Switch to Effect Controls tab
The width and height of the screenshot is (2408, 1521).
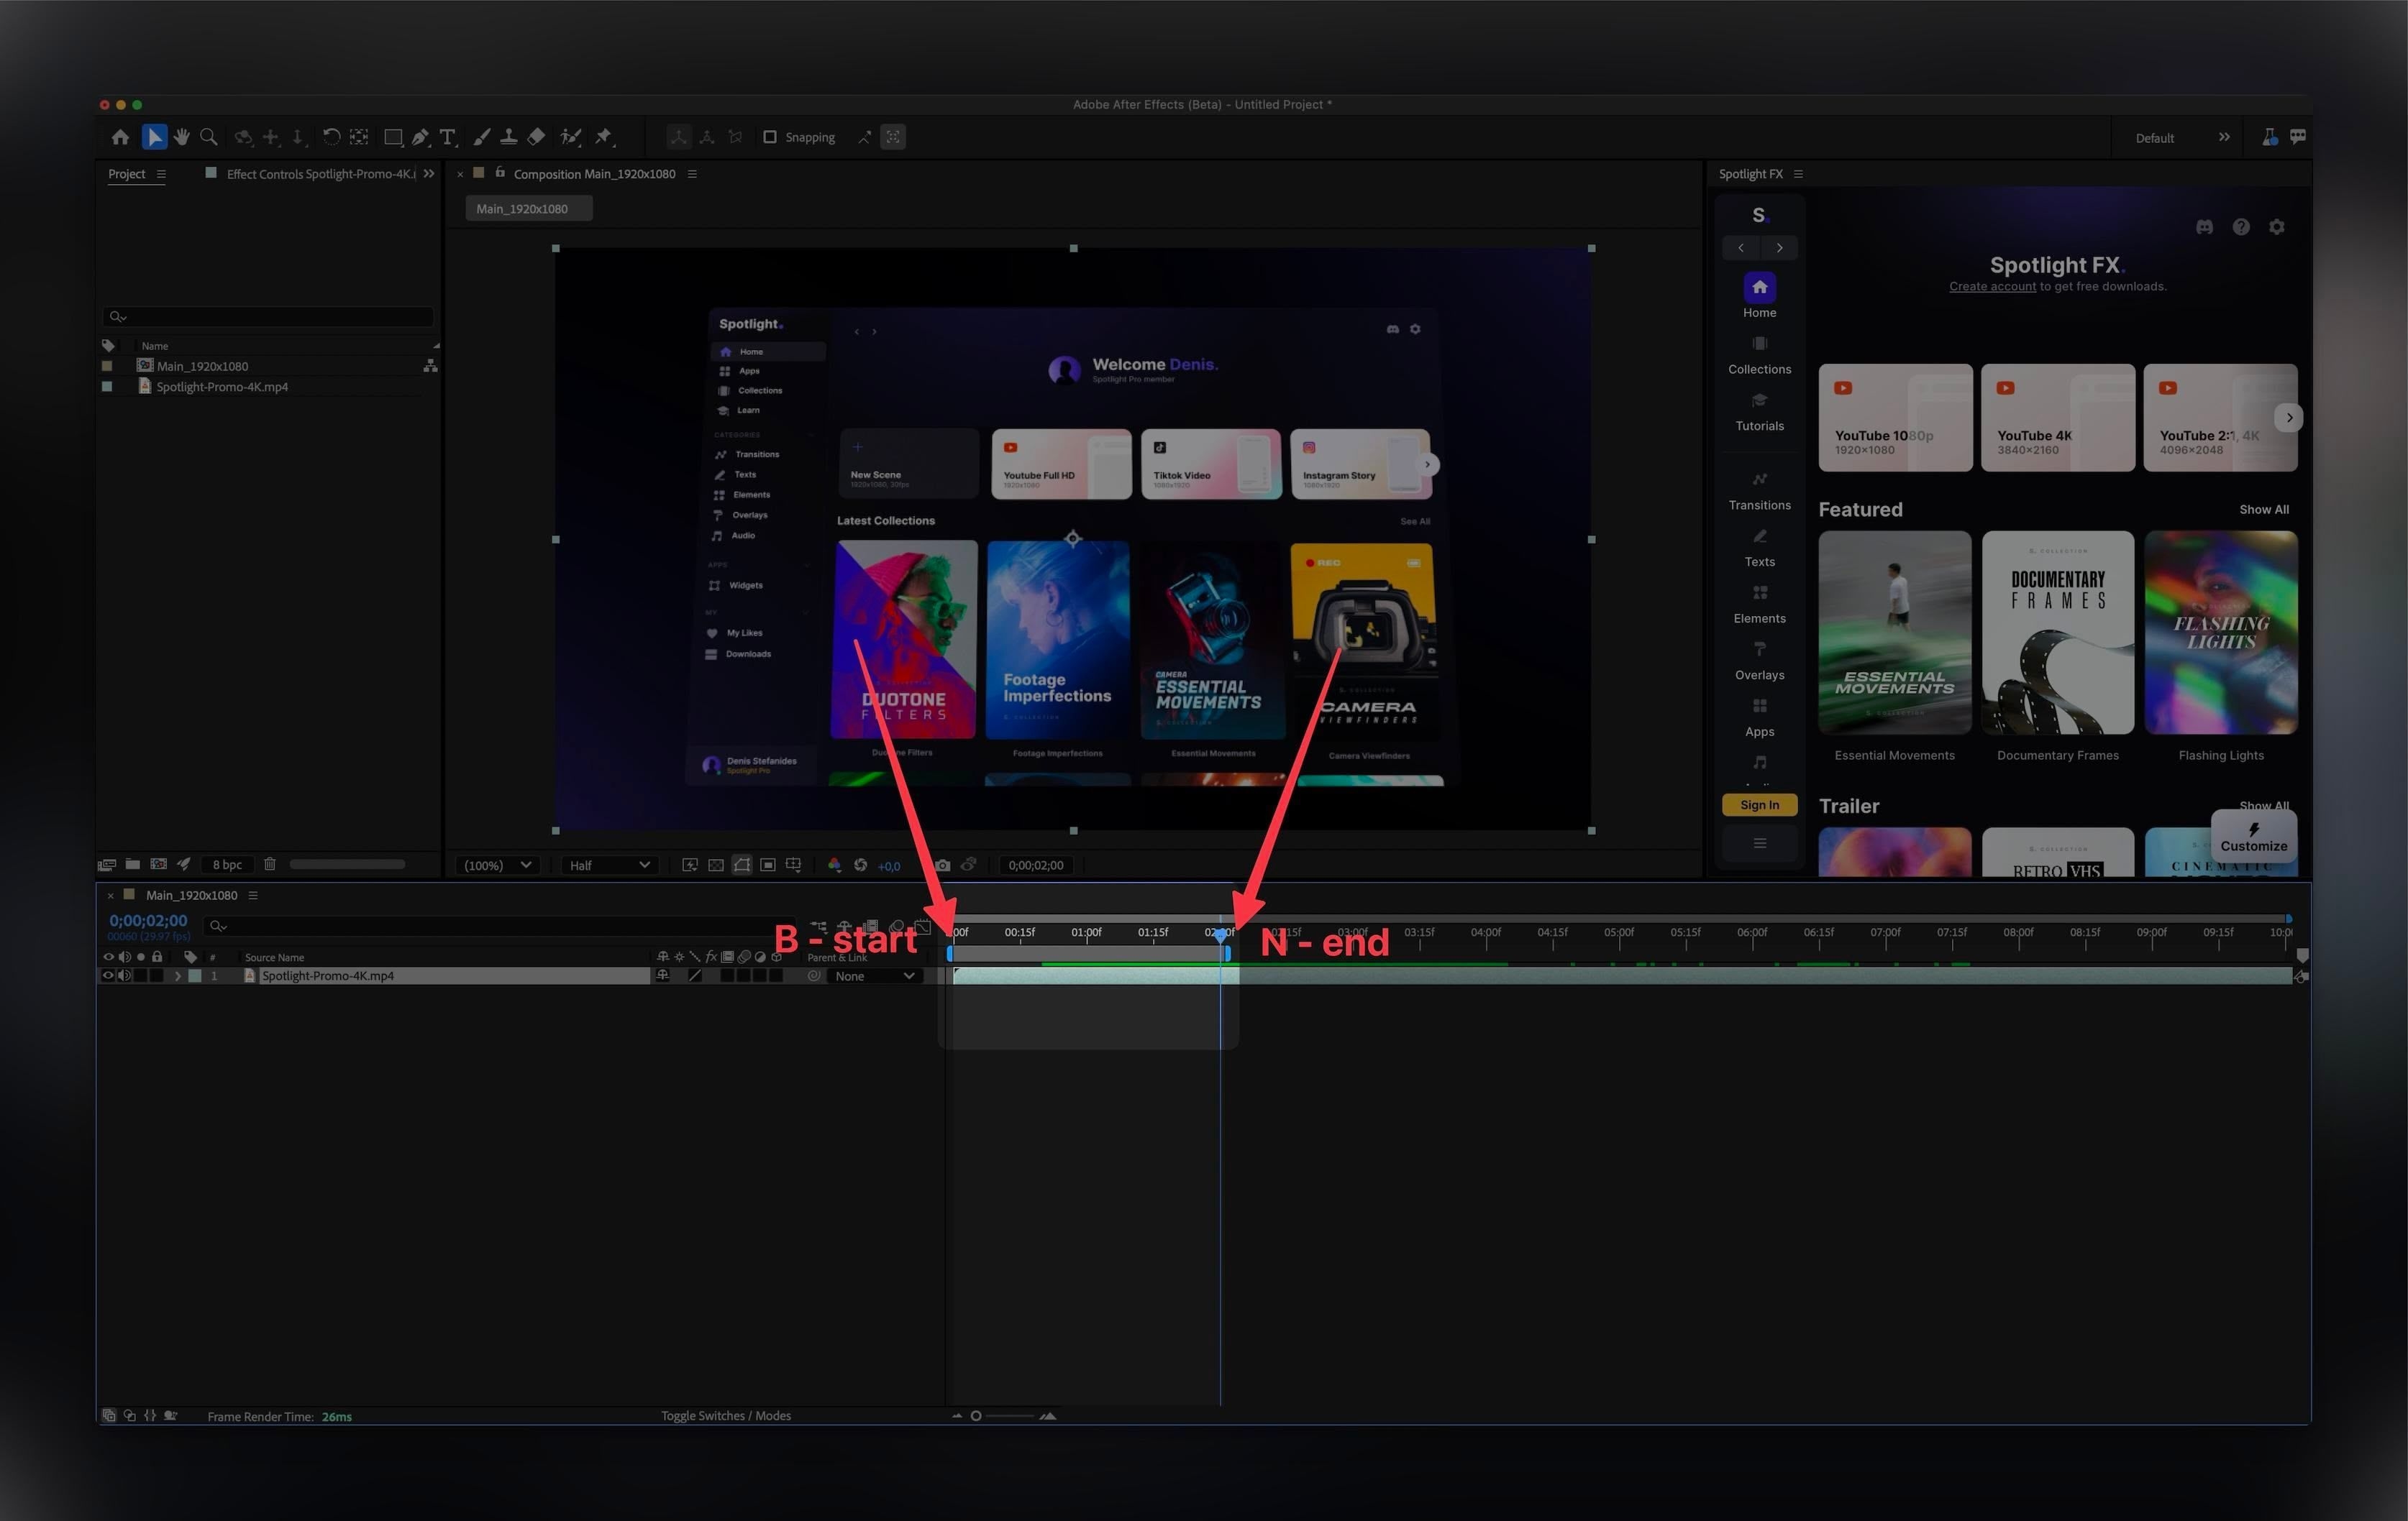click(x=320, y=174)
